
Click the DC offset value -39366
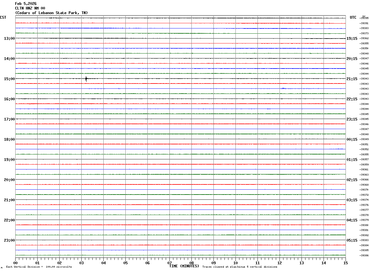coord(364,180)
